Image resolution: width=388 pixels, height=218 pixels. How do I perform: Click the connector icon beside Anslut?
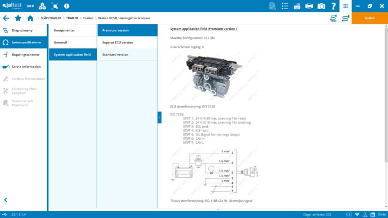[346, 18]
